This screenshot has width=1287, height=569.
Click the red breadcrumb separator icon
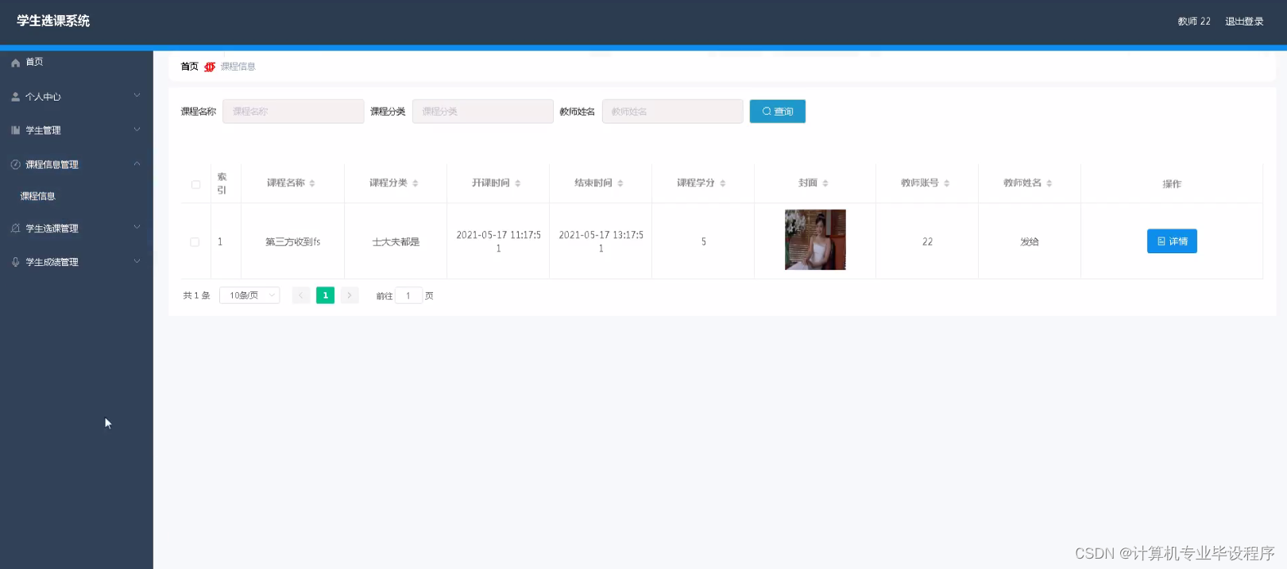(x=210, y=67)
